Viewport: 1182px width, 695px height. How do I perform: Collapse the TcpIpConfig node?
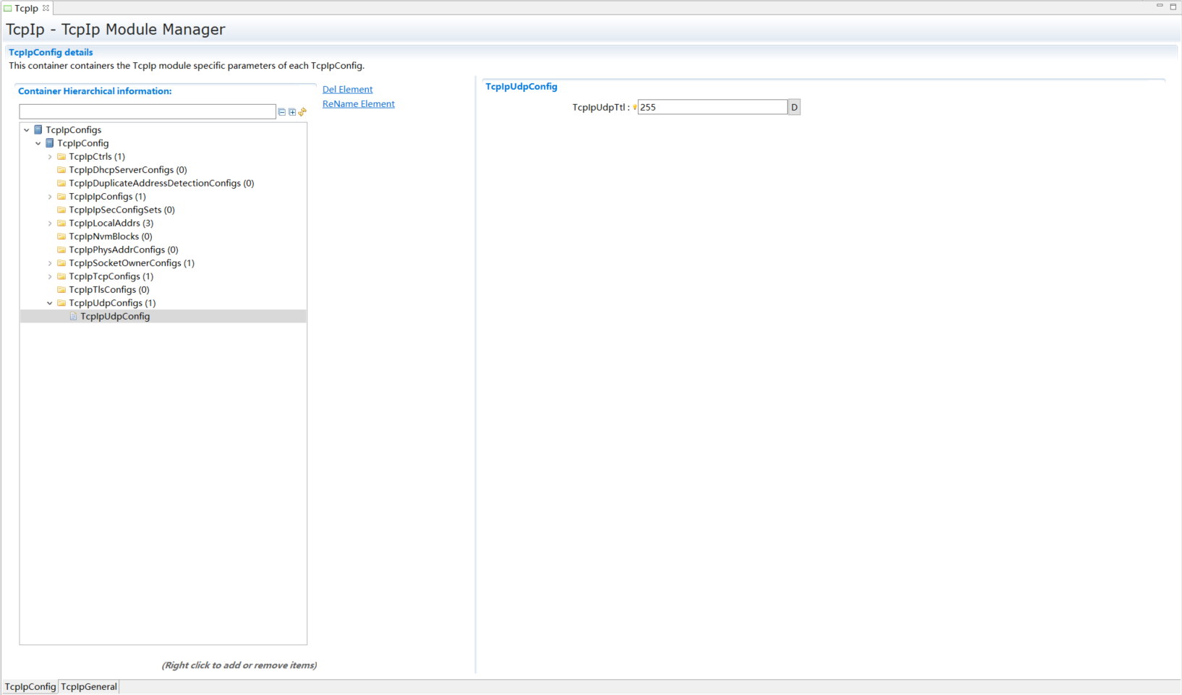tap(38, 143)
